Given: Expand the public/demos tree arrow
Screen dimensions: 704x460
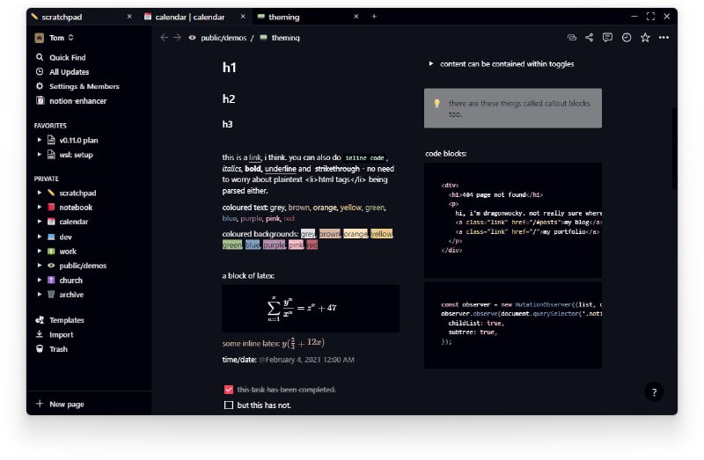Looking at the screenshot, I should [x=40, y=266].
